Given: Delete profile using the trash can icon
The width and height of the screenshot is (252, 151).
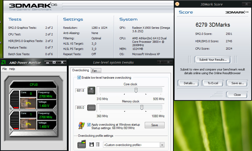Looking at the screenshot, I should point(98,144).
